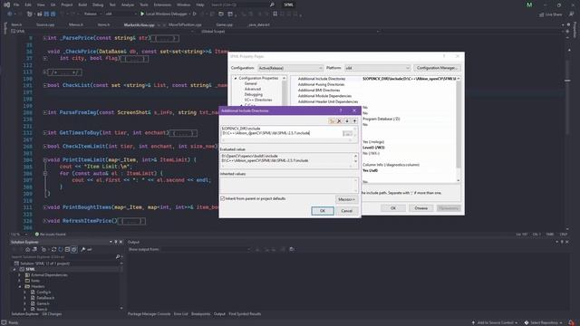The width and height of the screenshot is (580, 326).
Task: Open the Additional Include Directories value dropdown arrow
Action: point(459,79)
